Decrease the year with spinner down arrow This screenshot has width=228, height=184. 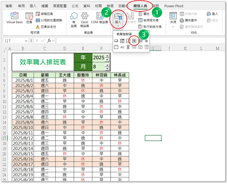pyautogui.click(x=107, y=59)
